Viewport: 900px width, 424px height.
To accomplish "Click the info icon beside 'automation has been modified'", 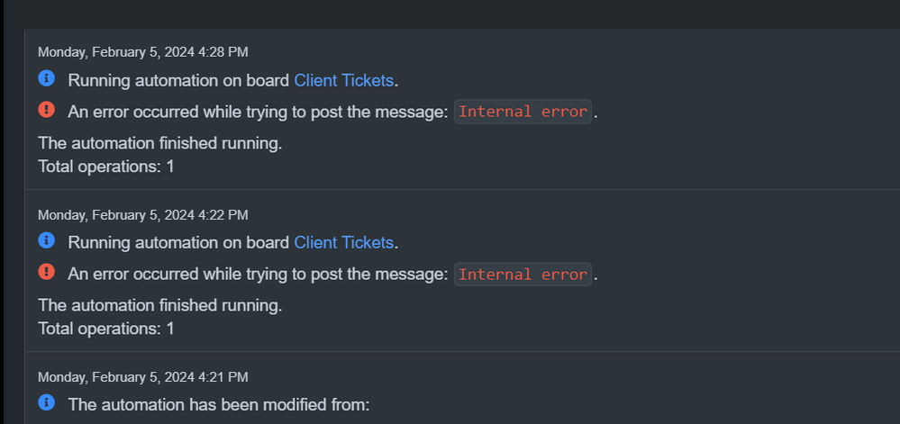I will pyautogui.click(x=47, y=402).
